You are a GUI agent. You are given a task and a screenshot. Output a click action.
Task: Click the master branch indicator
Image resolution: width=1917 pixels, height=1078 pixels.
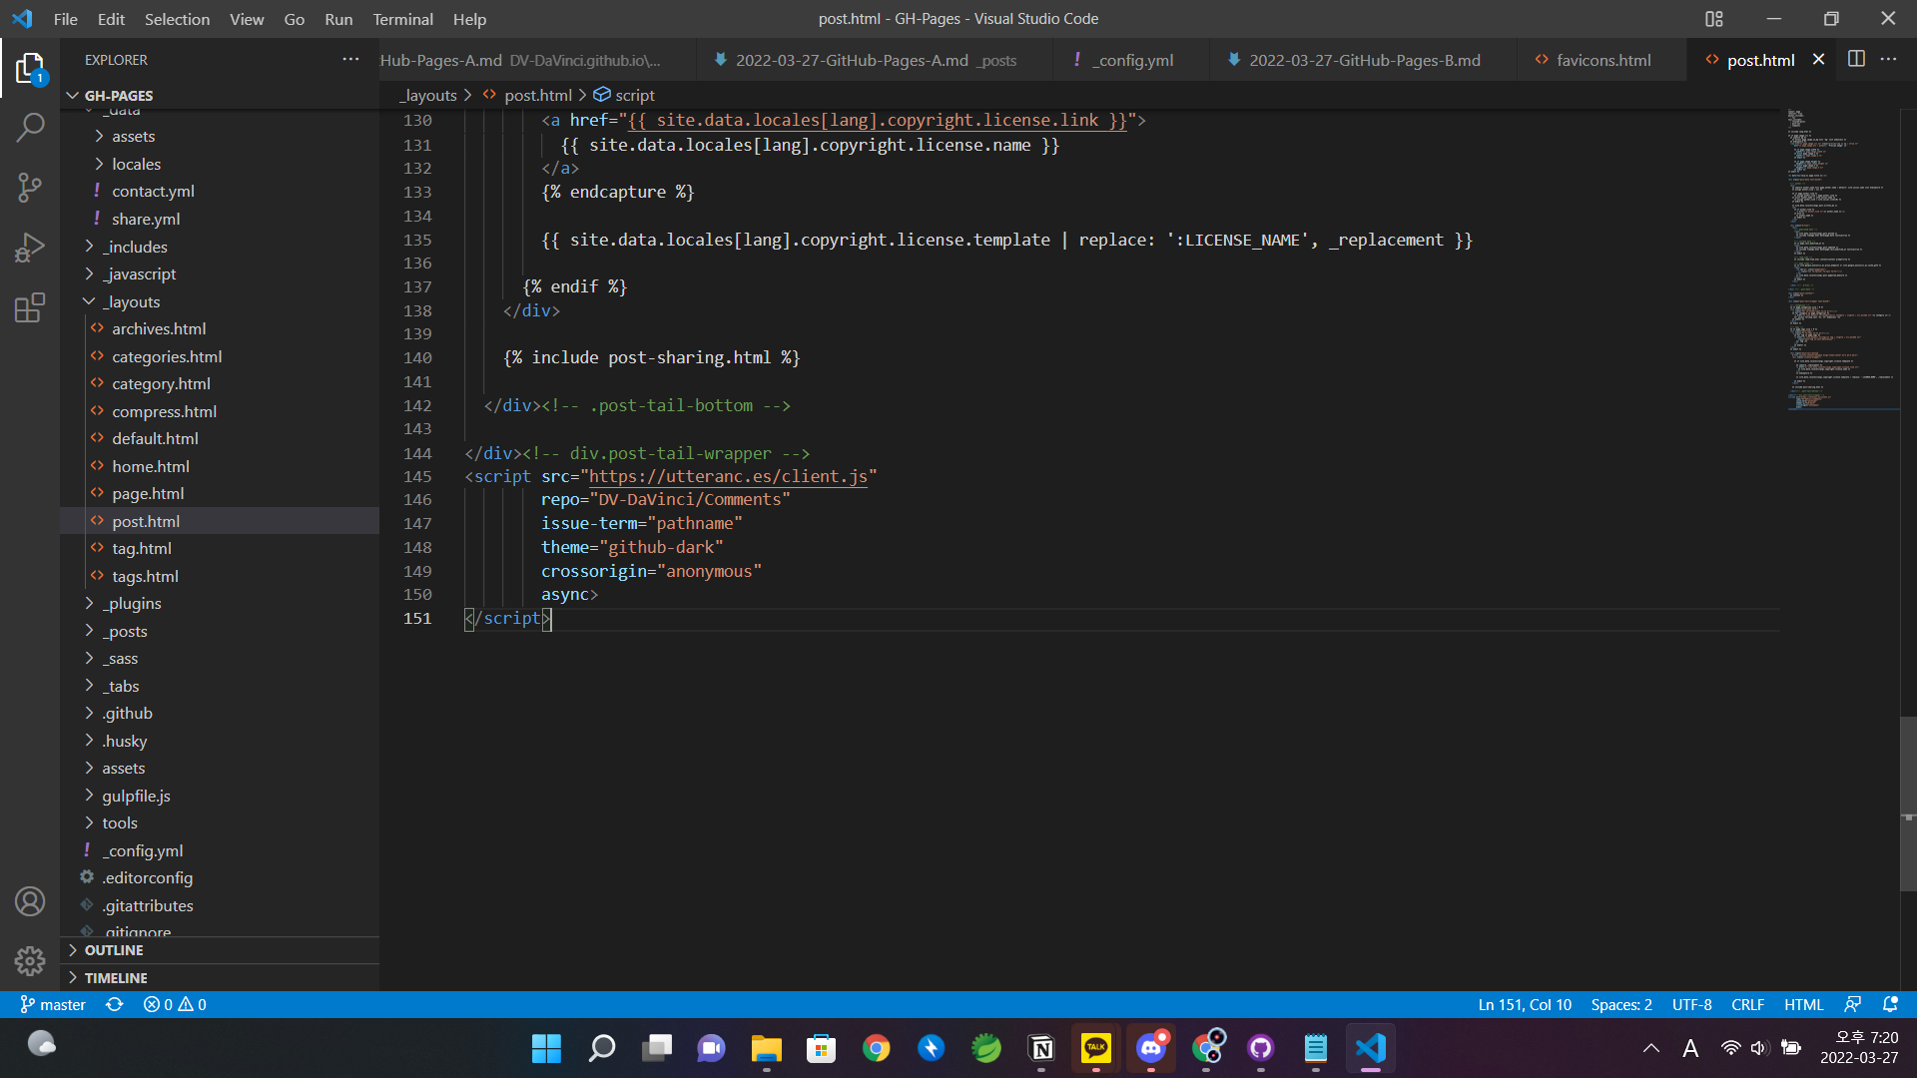point(54,1005)
